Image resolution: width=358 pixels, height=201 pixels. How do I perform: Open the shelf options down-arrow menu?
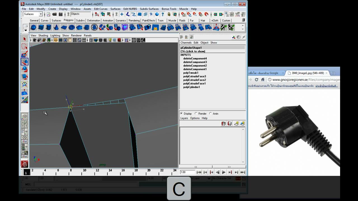(x=25, y=30)
